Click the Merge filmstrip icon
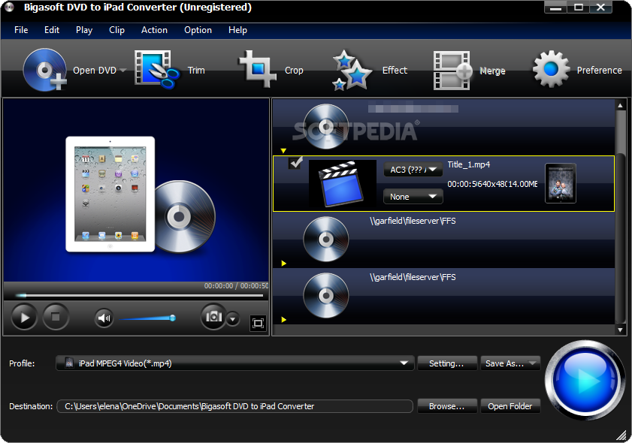 click(452, 70)
